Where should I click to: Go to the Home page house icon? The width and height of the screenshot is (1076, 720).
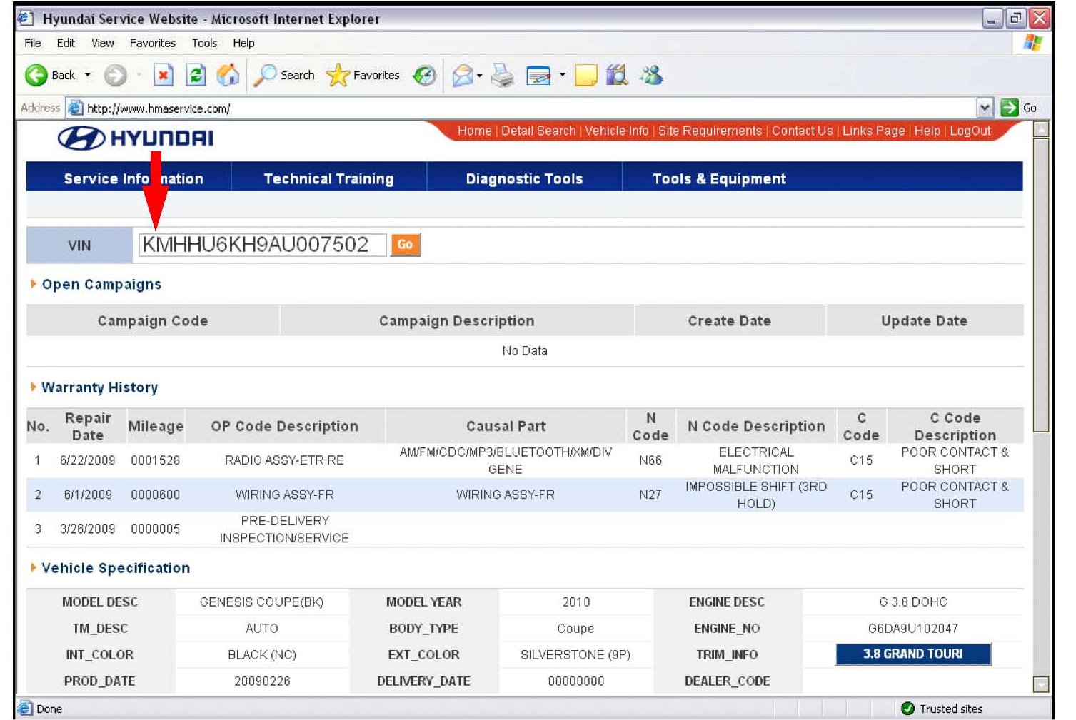tap(228, 74)
